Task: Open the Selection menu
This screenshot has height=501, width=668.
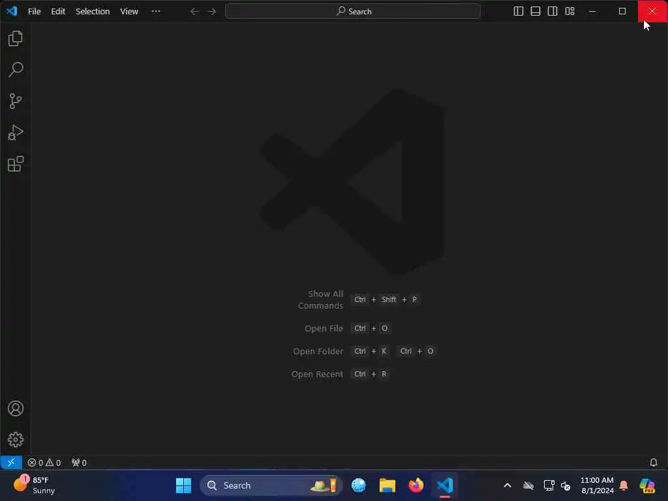Action: [x=93, y=12]
